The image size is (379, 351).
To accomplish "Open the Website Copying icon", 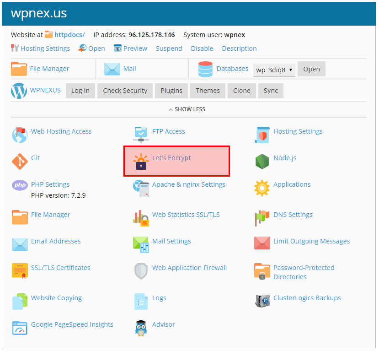I will (20, 302).
